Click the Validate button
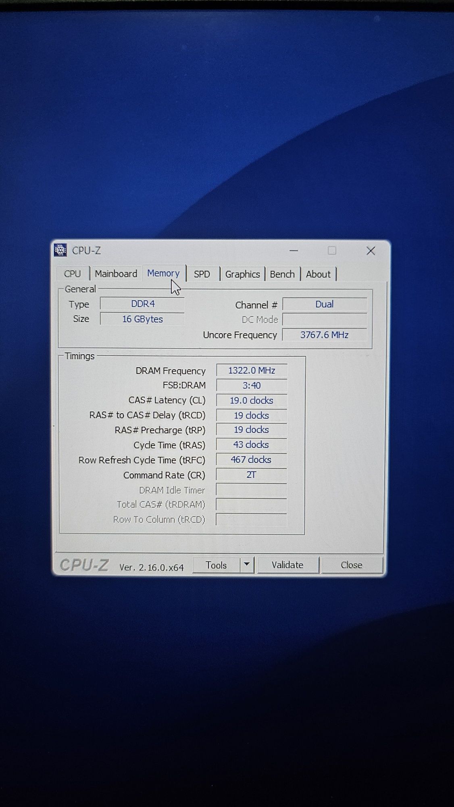The width and height of the screenshot is (454, 807). (287, 565)
